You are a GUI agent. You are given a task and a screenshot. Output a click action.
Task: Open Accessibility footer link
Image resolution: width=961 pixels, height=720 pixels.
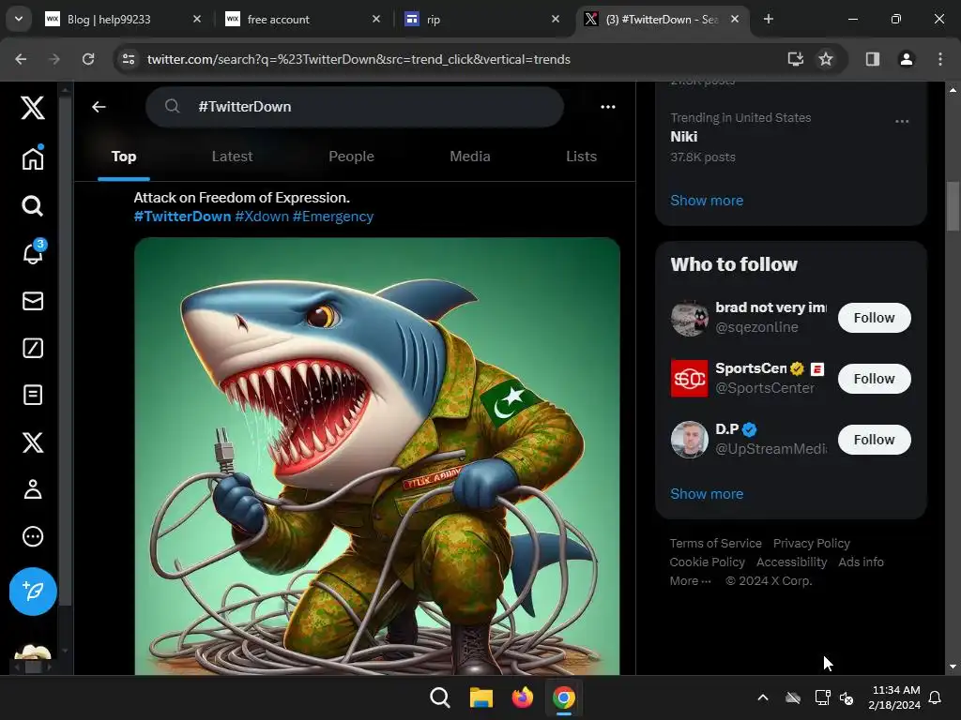coord(791,562)
